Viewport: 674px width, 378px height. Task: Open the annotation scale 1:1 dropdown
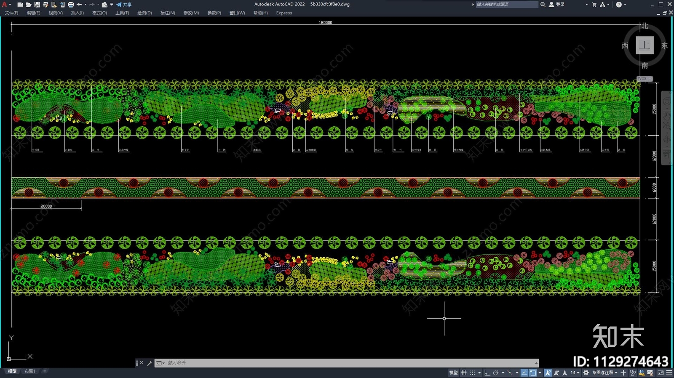tap(575, 373)
